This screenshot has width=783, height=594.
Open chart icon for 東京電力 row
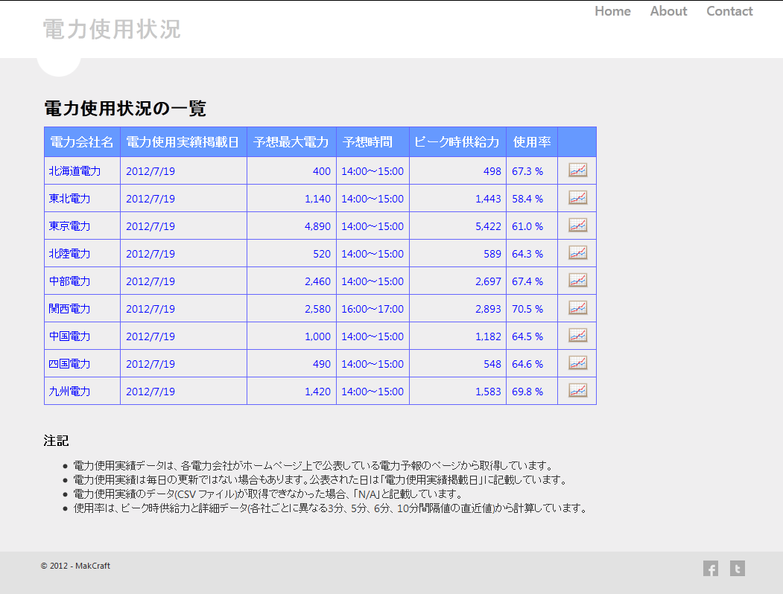pyautogui.click(x=578, y=225)
